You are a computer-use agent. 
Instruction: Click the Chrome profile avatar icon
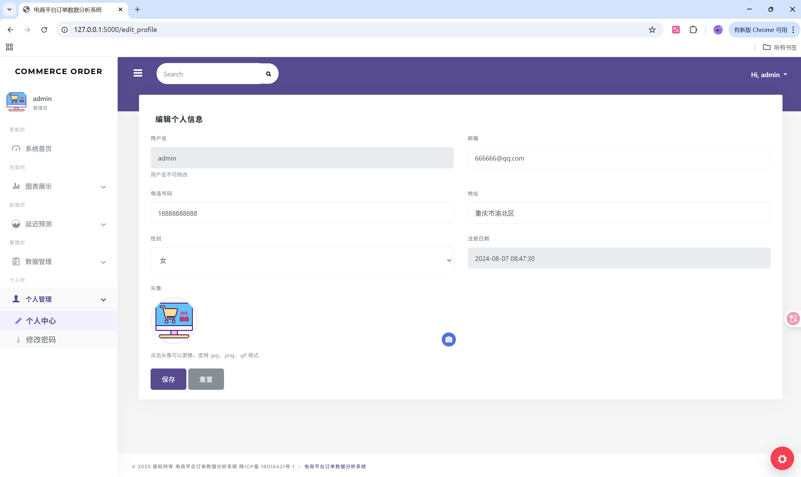click(x=718, y=30)
